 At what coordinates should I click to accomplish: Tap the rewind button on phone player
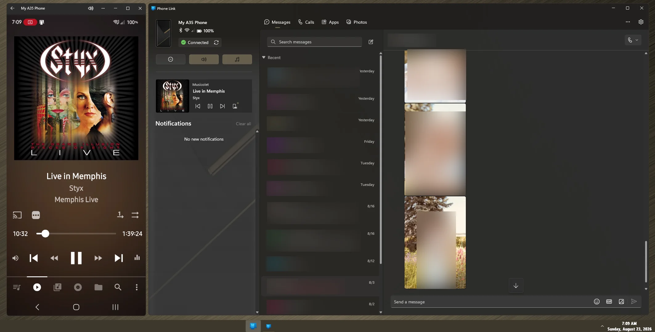click(54, 258)
